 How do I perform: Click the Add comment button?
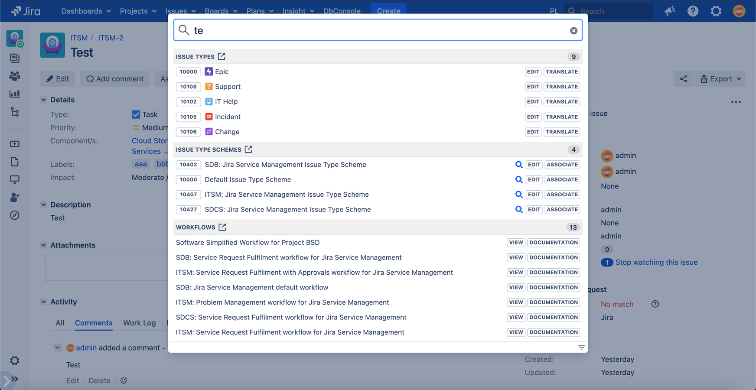click(114, 79)
